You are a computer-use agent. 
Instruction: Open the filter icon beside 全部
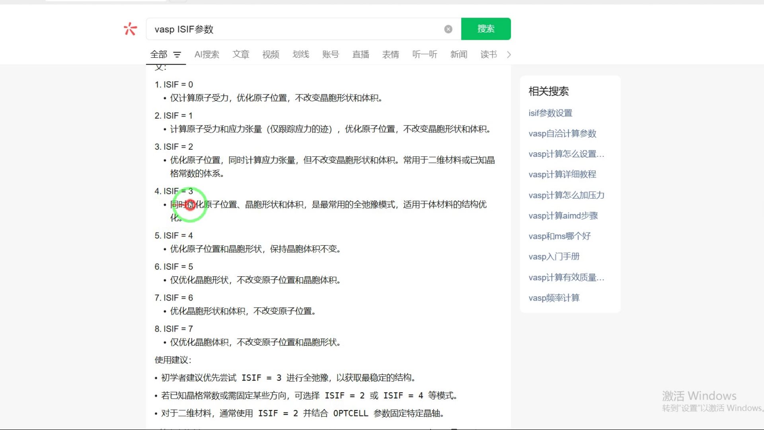coord(177,55)
